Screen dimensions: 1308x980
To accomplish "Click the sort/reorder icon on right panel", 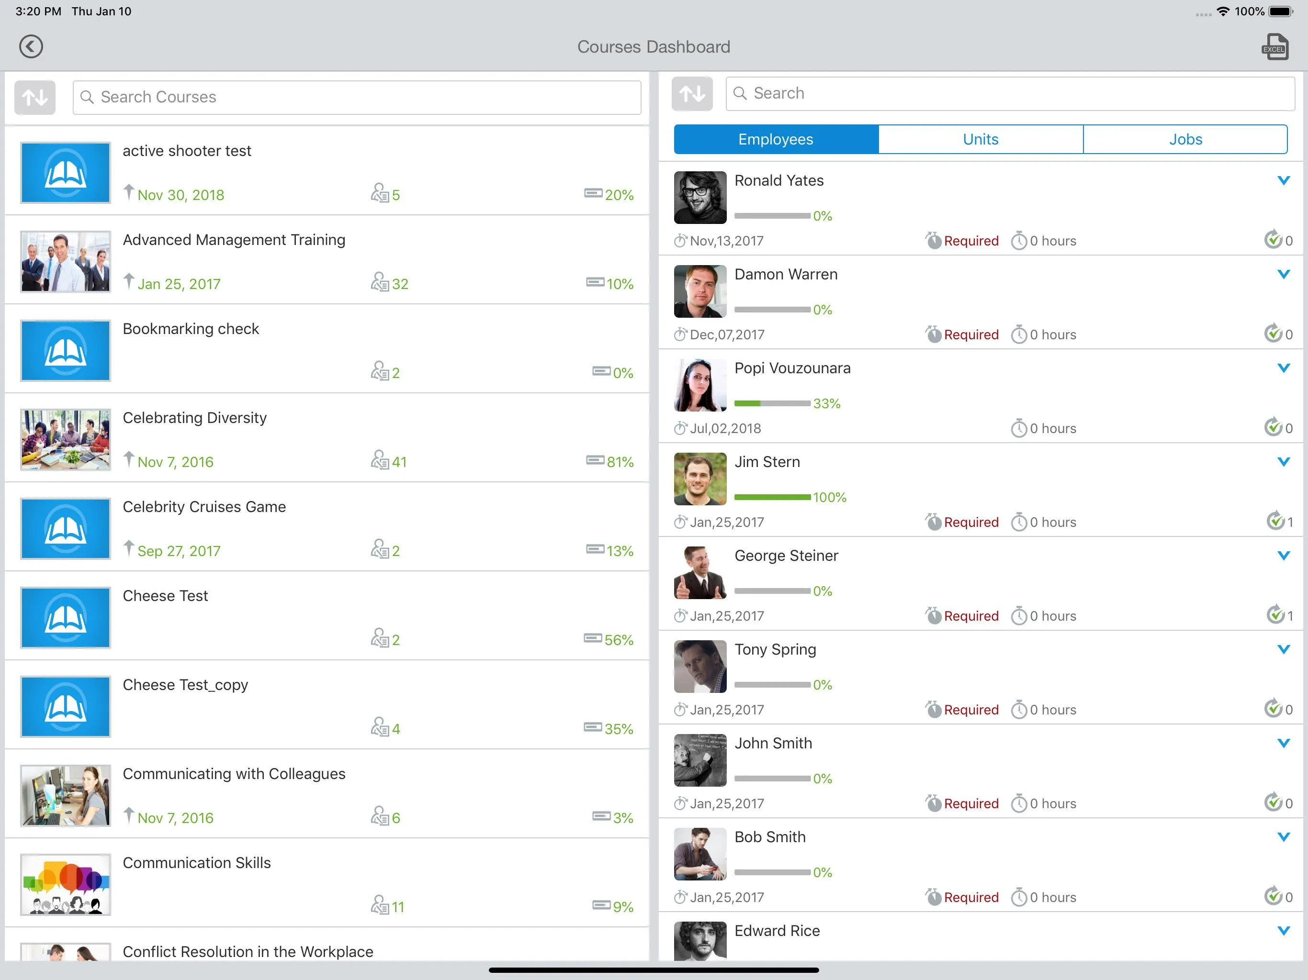I will [x=692, y=95].
